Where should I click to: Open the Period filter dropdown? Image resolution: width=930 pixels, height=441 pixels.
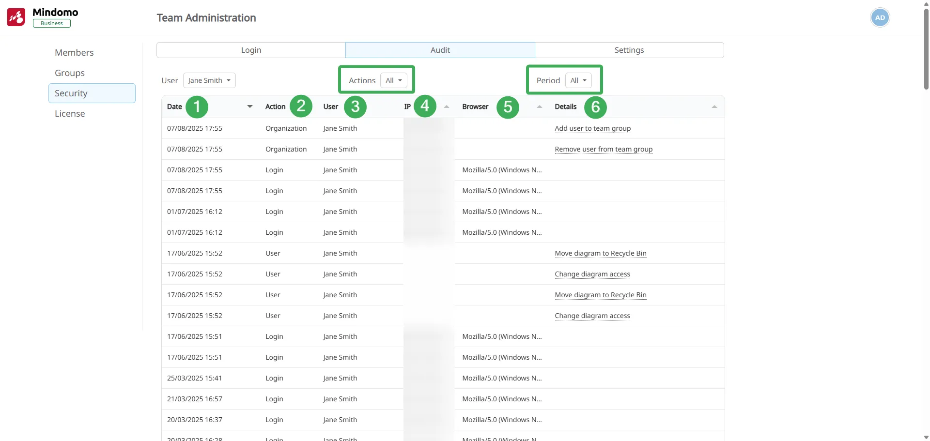pyautogui.click(x=578, y=80)
